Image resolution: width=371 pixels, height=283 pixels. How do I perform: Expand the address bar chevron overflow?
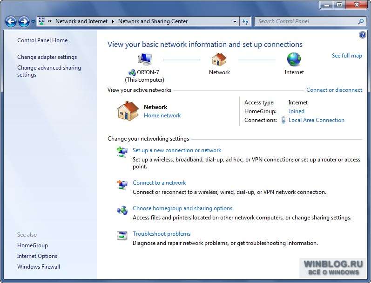(50, 21)
